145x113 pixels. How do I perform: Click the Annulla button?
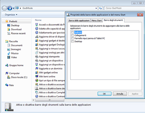[x=120, y=94]
